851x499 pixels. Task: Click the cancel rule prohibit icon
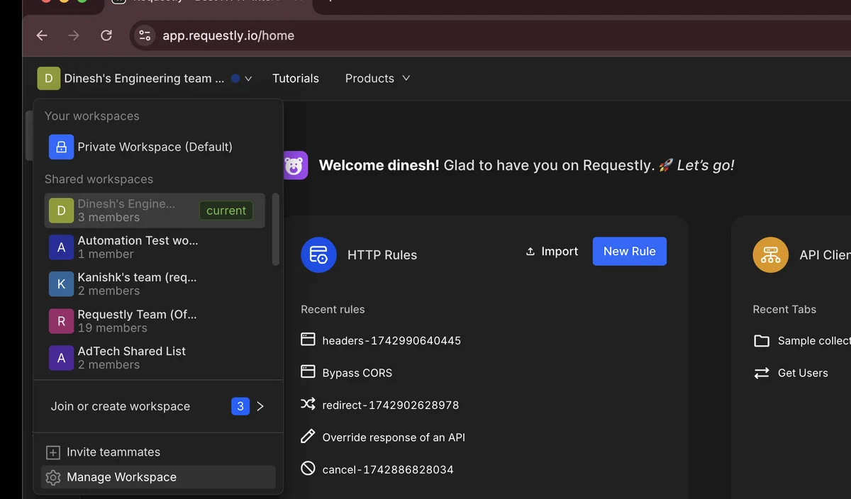[x=308, y=468]
